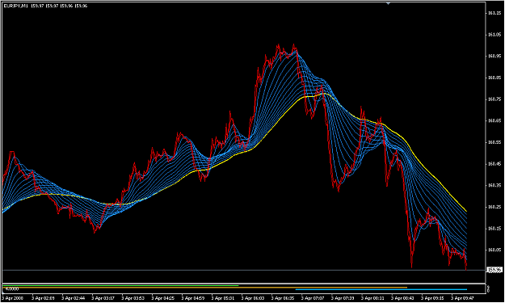This screenshot has width=505, height=303.
Task: Click the 160.55 price scale label
Action: (x=494, y=142)
